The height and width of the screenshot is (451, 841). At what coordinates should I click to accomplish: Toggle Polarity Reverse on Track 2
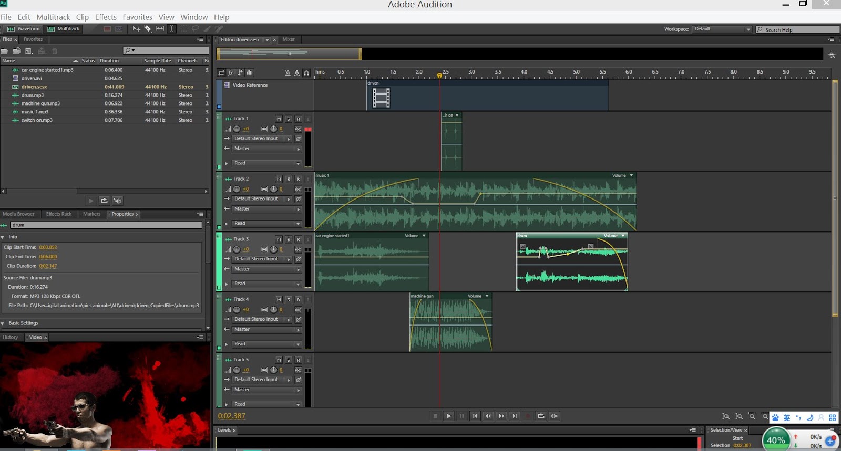click(x=298, y=199)
